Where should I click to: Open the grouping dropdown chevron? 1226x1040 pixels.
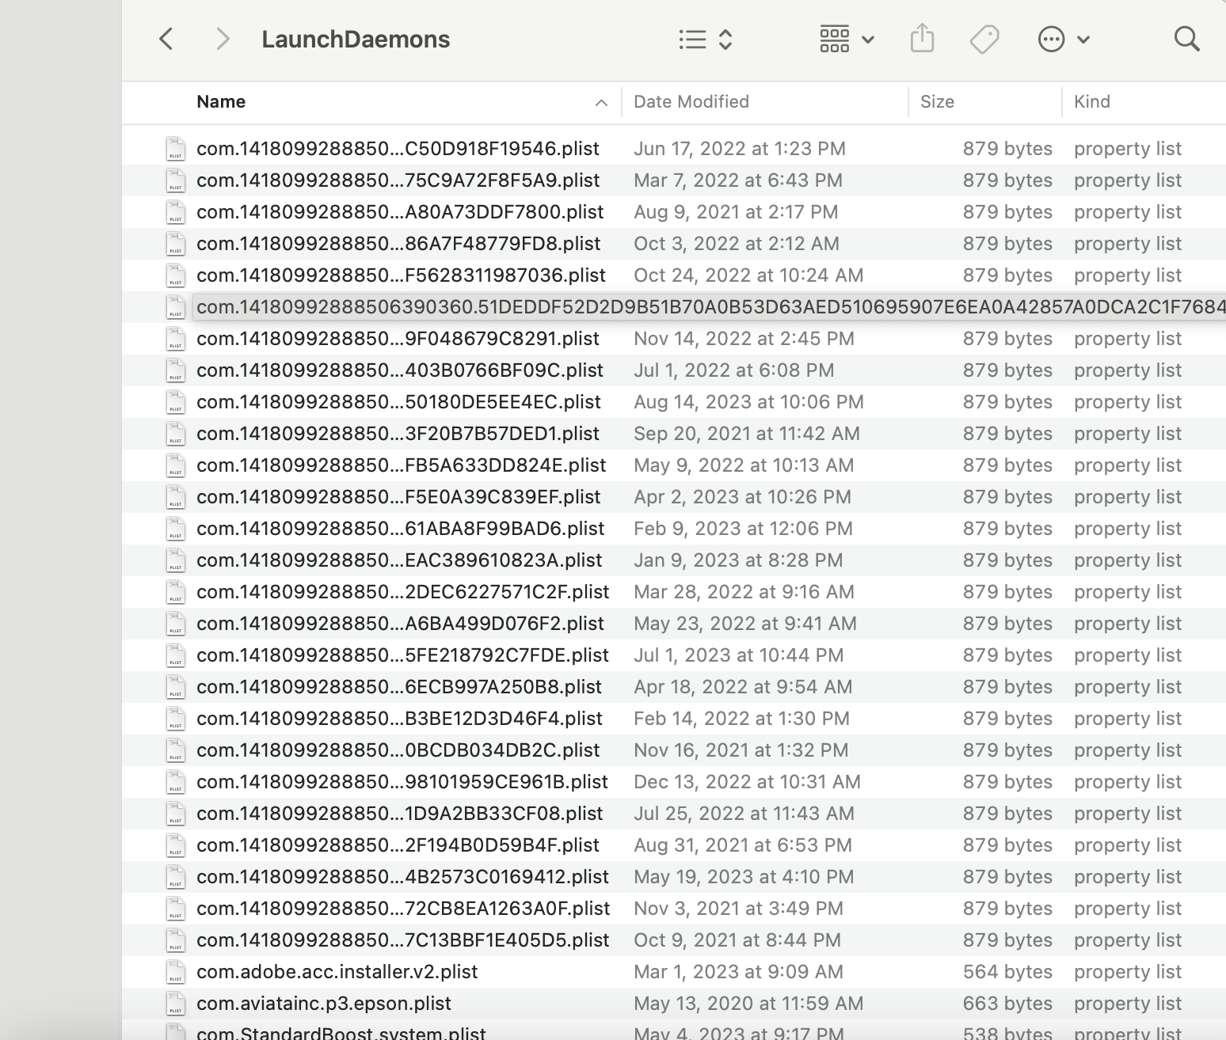[x=868, y=39]
